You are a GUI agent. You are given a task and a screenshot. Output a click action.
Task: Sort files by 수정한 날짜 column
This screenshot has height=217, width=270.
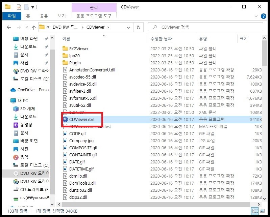161,39
